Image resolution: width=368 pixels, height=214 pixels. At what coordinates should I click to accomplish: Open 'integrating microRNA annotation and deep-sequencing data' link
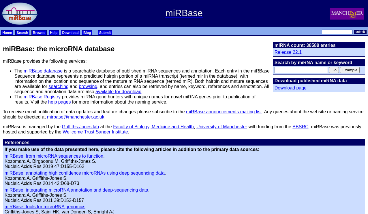coord(76,190)
